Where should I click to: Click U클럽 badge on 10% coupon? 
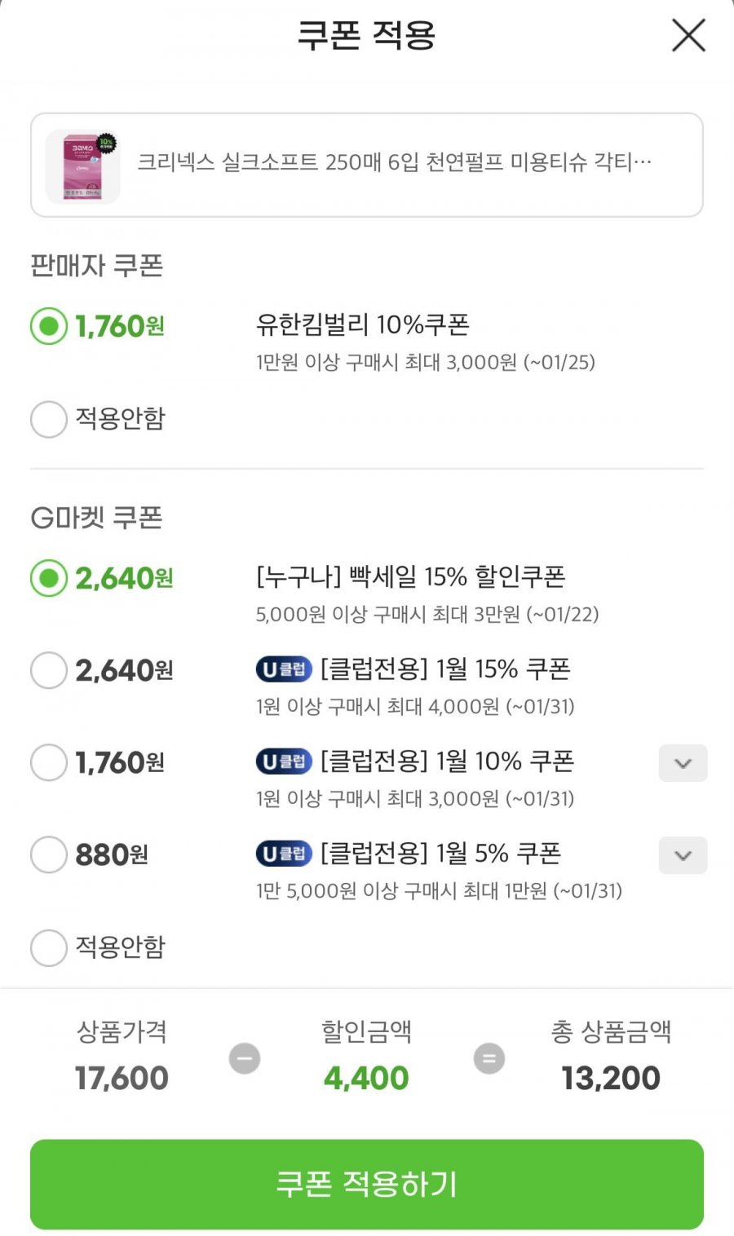[284, 761]
